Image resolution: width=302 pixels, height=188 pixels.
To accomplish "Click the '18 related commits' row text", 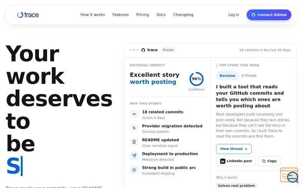I will [163, 112].
